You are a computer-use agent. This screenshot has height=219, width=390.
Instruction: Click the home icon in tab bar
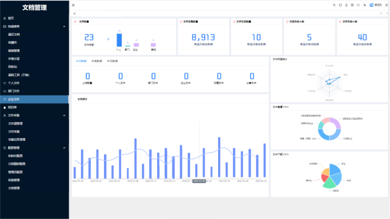[74, 13]
